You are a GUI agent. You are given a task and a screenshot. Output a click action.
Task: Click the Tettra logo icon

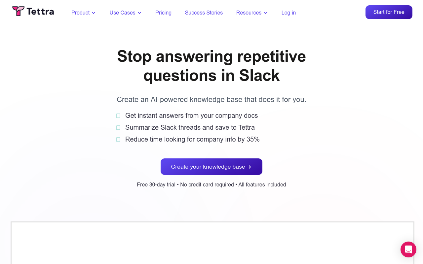(18, 11)
